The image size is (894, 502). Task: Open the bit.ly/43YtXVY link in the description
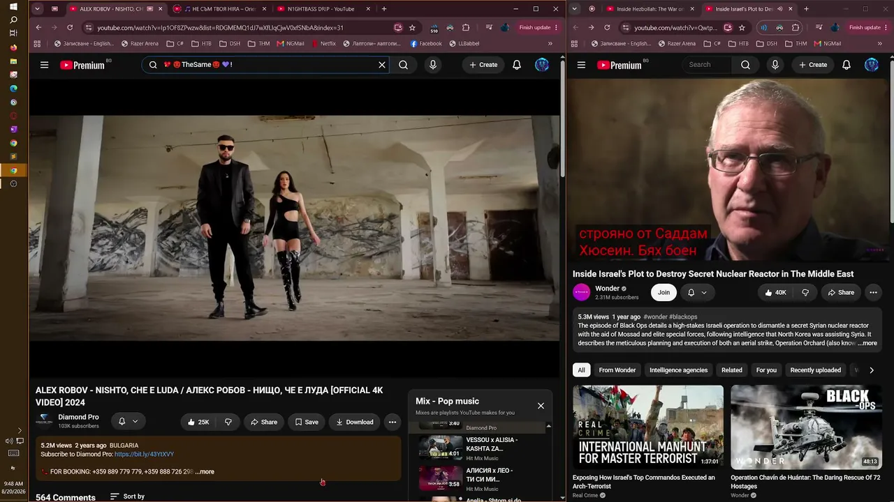[x=144, y=455]
